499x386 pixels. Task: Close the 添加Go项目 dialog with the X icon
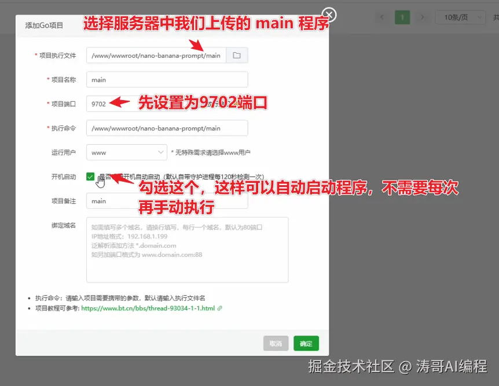328,14
